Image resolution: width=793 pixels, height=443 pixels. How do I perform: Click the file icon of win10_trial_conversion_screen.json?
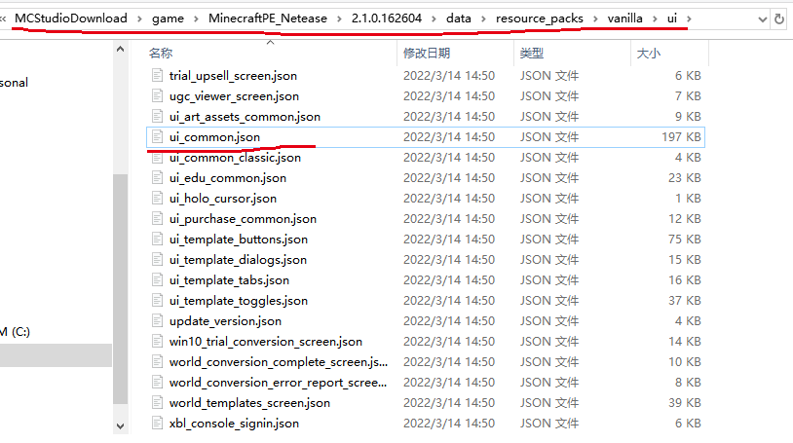tap(157, 342)
